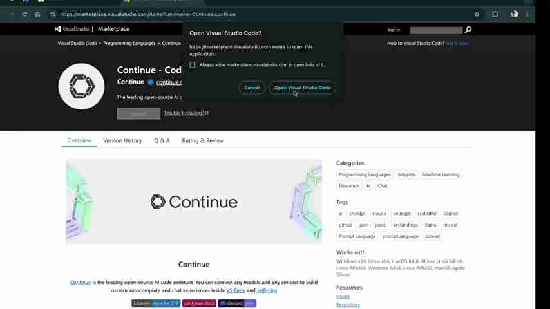The height and width of the screenshot is (309, 550).
Task: Open Marketplace header link
Action: pyautogui.click(x=113, y=29)
